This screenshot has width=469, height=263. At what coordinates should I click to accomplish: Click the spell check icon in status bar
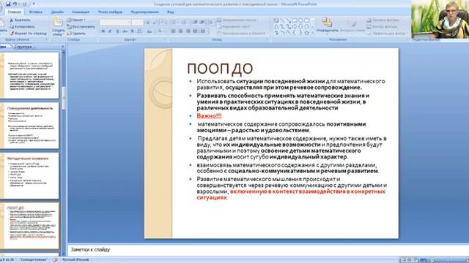click(55, 260)
